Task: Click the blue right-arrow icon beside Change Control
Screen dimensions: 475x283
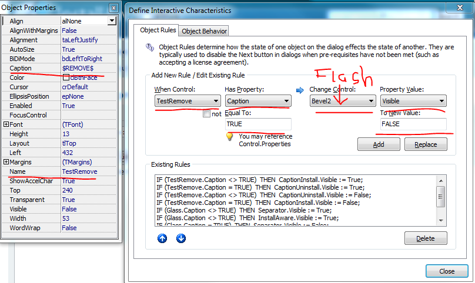Action: click(300, 90)
